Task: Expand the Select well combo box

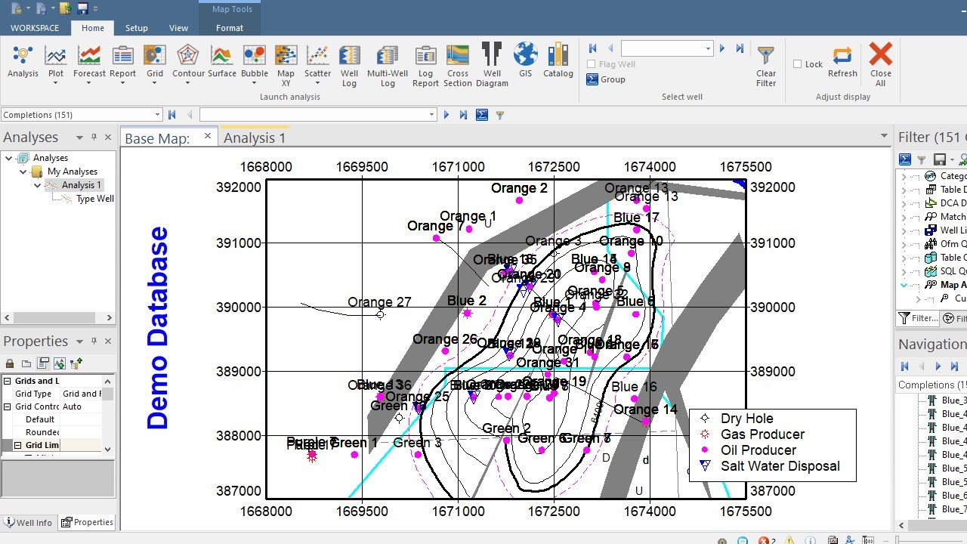Action: pyautogui.click(x=708, y=48)
